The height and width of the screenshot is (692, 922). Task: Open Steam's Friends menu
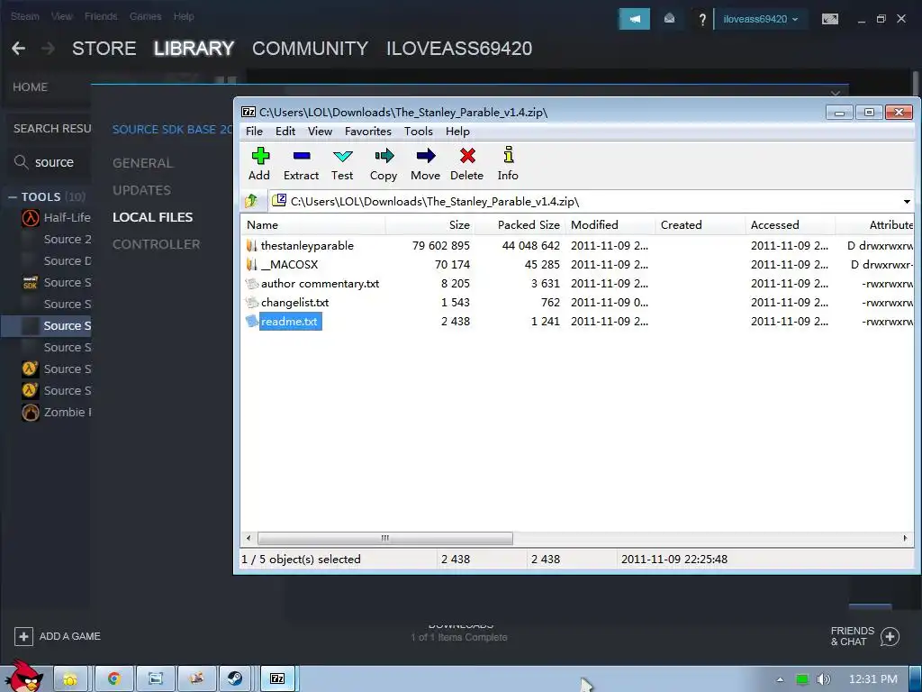click(101, 16)
